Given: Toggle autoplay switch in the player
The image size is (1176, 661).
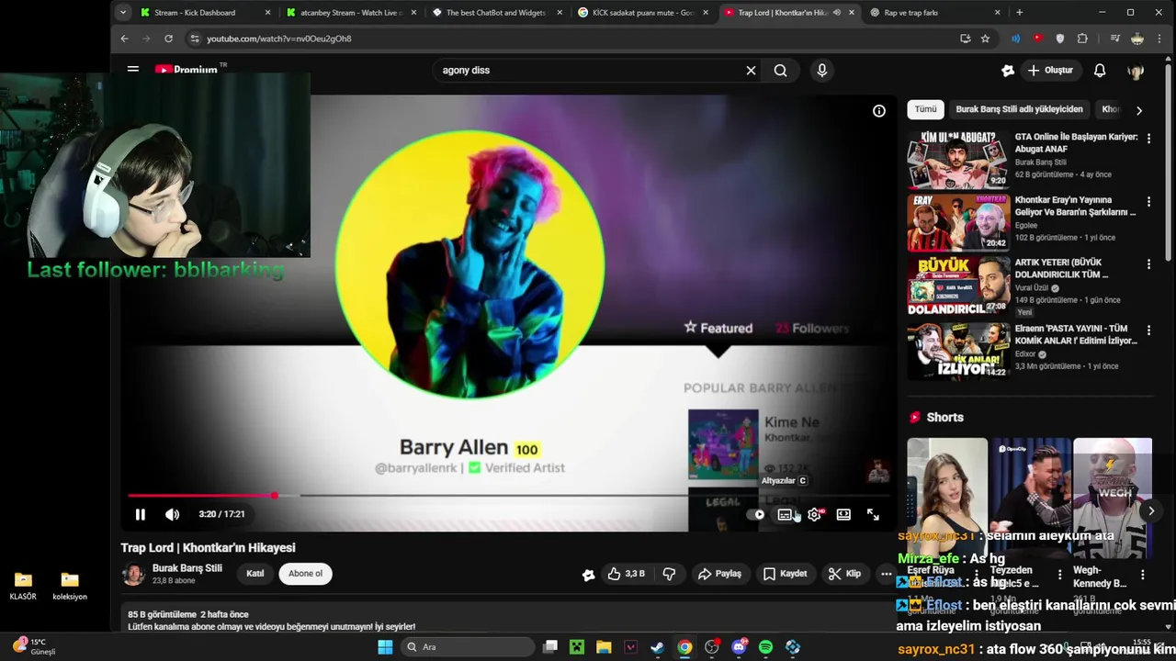Looking at the screenshot, I should coord(755,515).
